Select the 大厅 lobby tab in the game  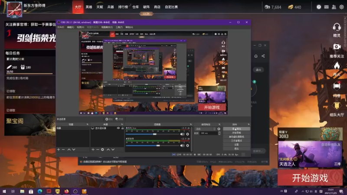pyautogui.click(x=78, y=7)
